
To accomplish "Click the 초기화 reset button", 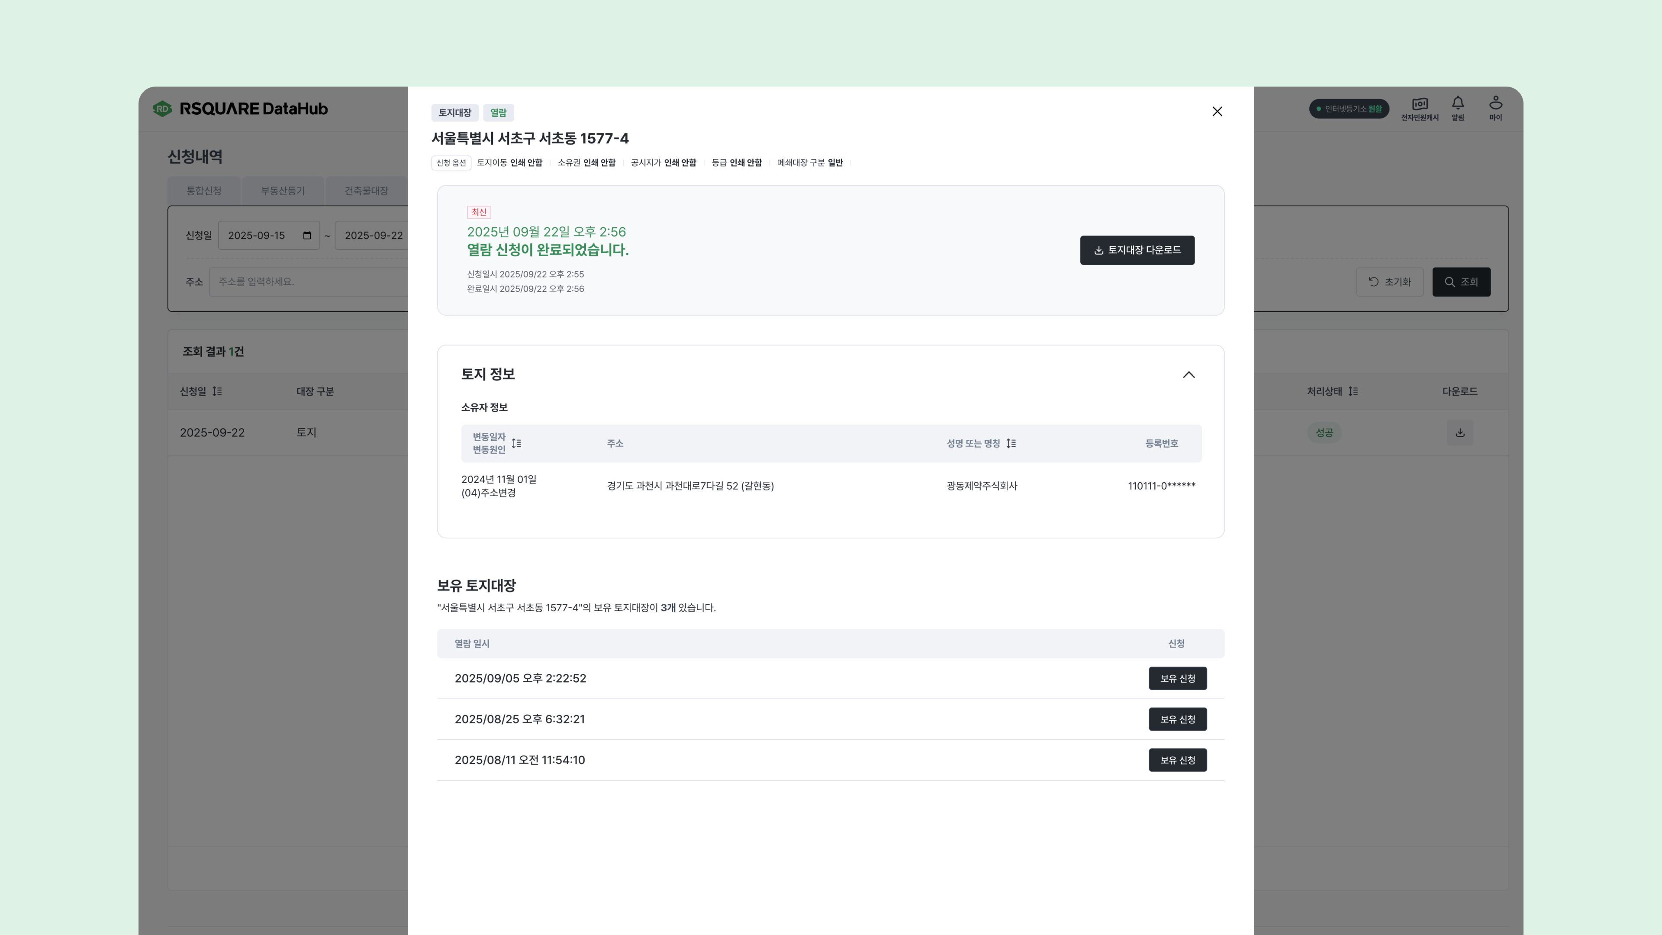I will pyautogui.click(x=1390, y=282).
